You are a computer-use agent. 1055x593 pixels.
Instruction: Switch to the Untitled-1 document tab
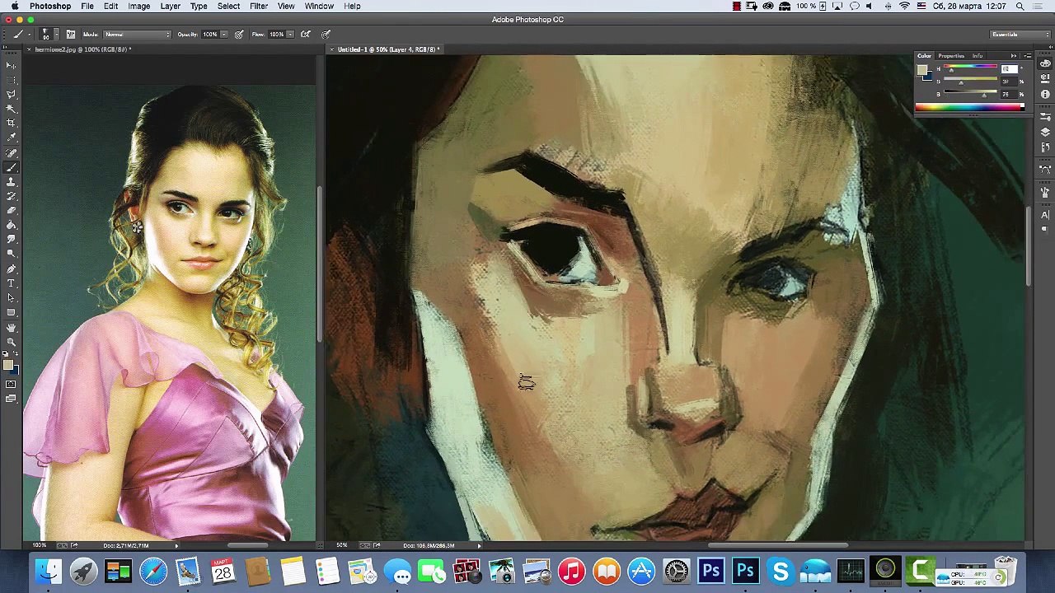point(387,49)
